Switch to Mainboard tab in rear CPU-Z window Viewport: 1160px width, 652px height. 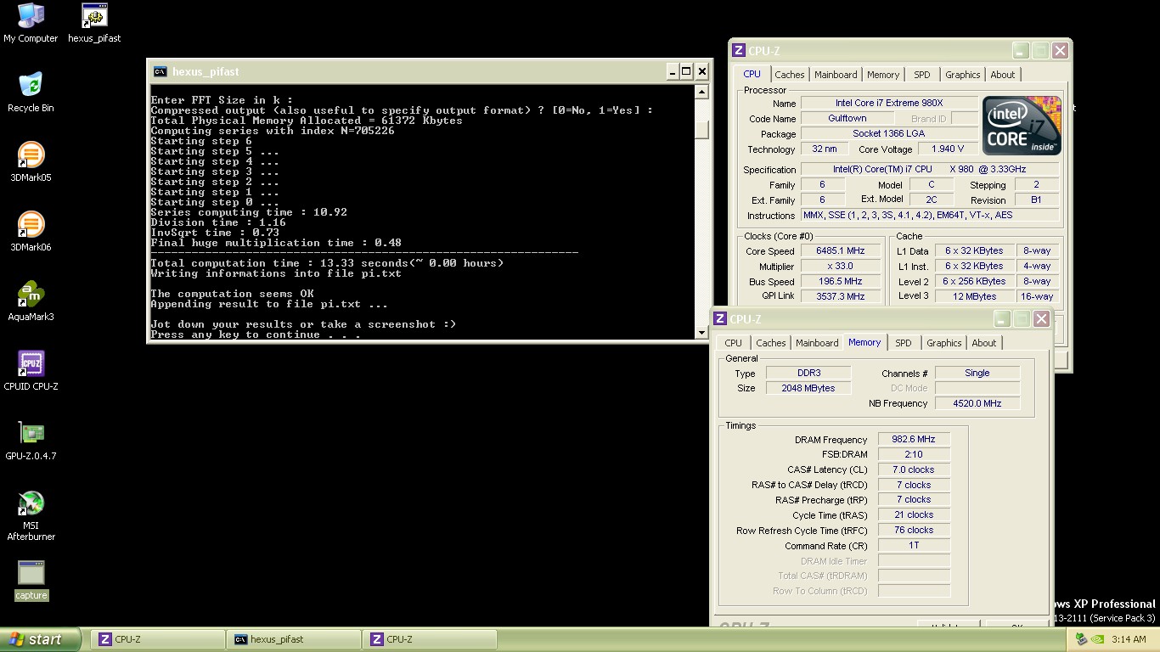pyautogui.click(x=836, y=75)
